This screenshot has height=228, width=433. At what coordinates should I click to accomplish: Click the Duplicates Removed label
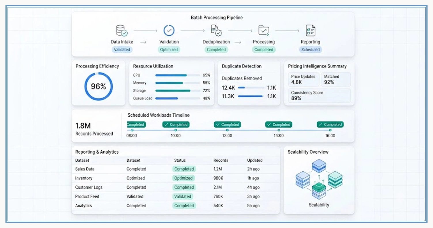(242, 78)
